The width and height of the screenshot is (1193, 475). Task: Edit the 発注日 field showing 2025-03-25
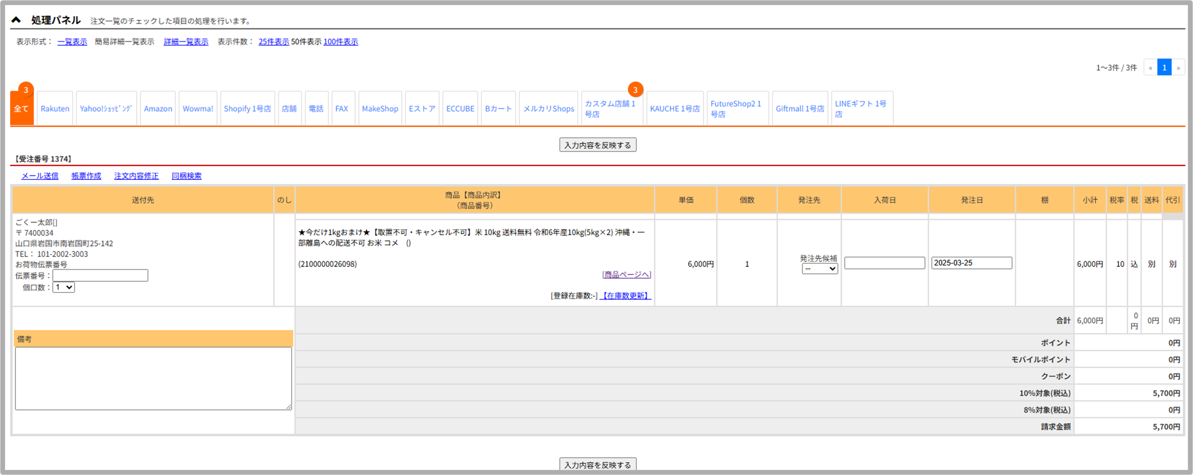click(972, 263)
